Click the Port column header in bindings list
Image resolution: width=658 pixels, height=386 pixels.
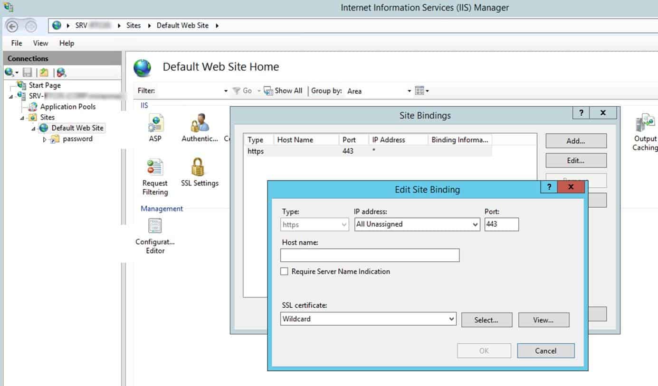point(353,140)
